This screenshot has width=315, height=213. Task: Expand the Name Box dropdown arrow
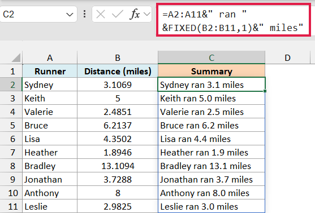(x=70, y=15)
